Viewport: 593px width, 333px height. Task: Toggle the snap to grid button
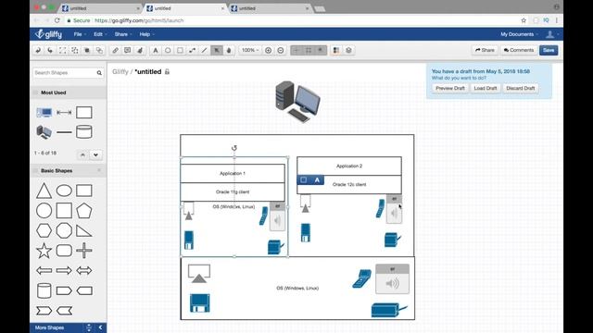[x=321, y=50]
